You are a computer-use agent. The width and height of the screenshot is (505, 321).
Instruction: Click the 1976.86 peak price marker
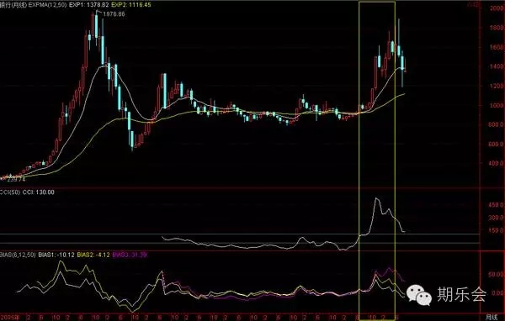[114, 14]
